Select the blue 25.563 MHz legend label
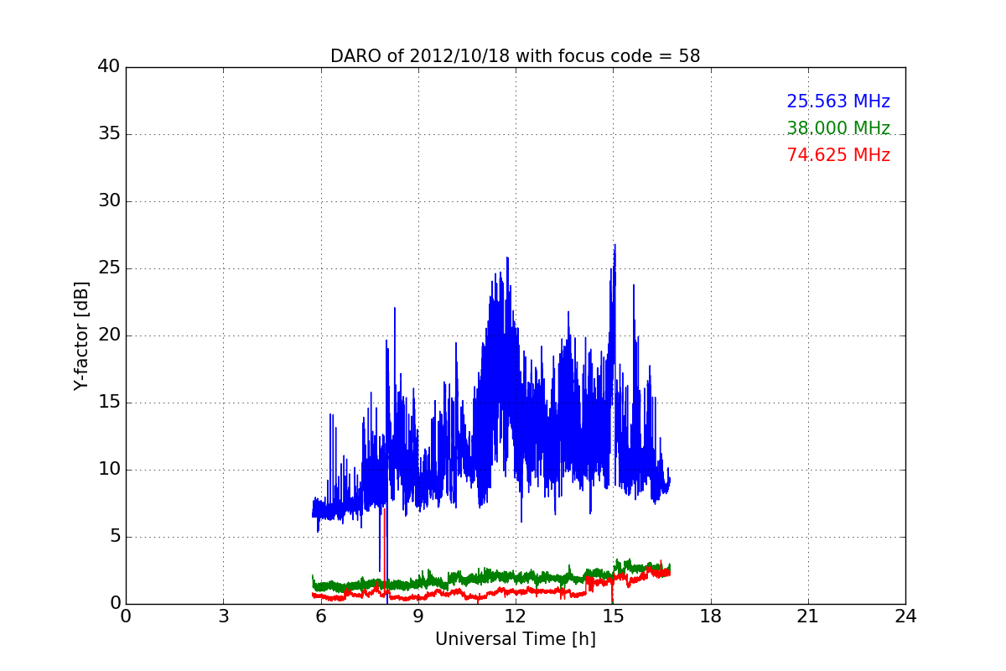1006x671 pixels. tap(838, 101)
